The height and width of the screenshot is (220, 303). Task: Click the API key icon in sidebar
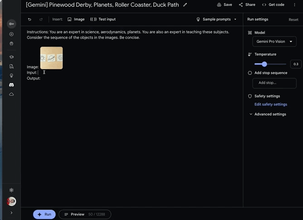tap(11, 24)
